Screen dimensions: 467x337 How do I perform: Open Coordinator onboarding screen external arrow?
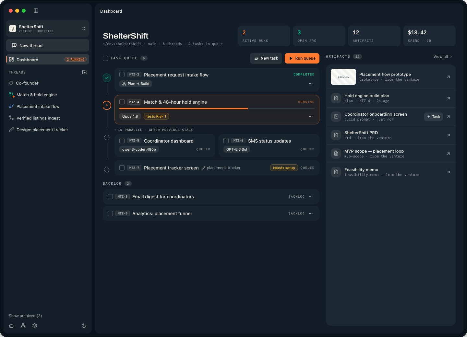click(x=449, y=117)
